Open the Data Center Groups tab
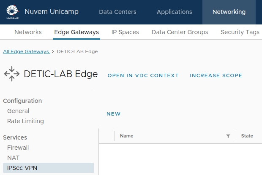The height and width of the screenshot is (175, 262). point(180,32)
